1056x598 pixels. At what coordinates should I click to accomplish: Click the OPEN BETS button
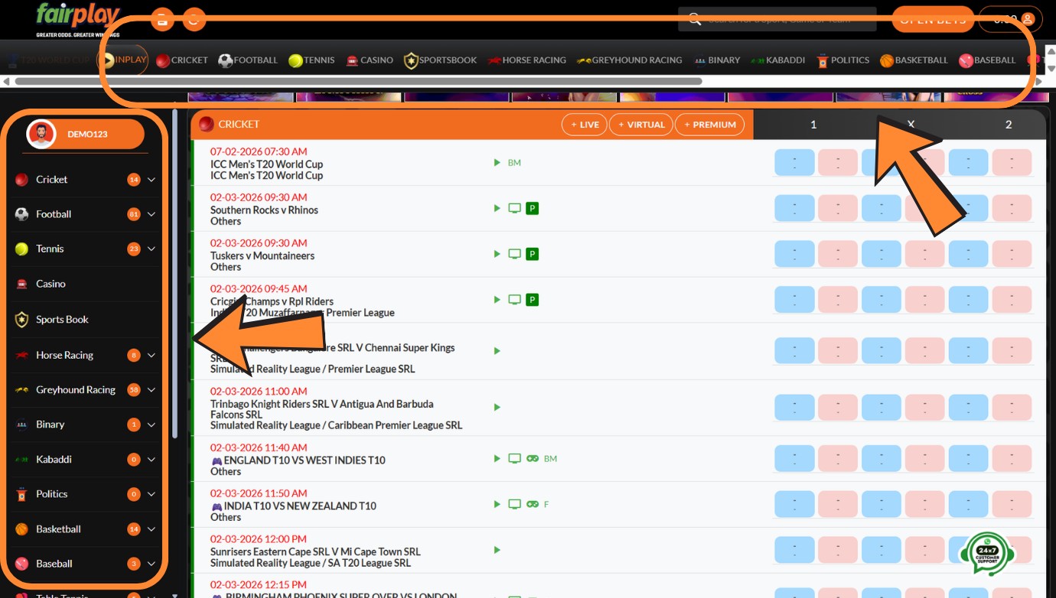(933, 20)
